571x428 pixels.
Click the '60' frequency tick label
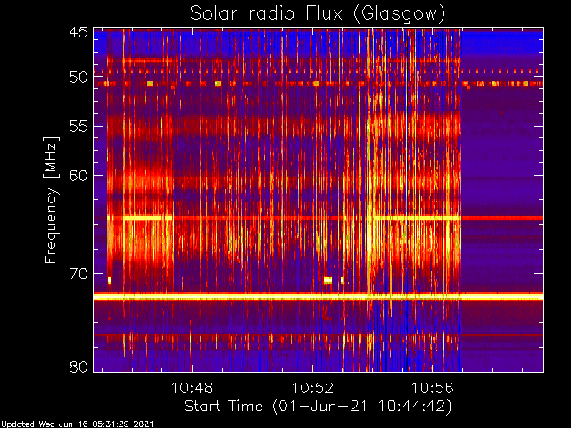pyautogui.click(x=79, y=176)
